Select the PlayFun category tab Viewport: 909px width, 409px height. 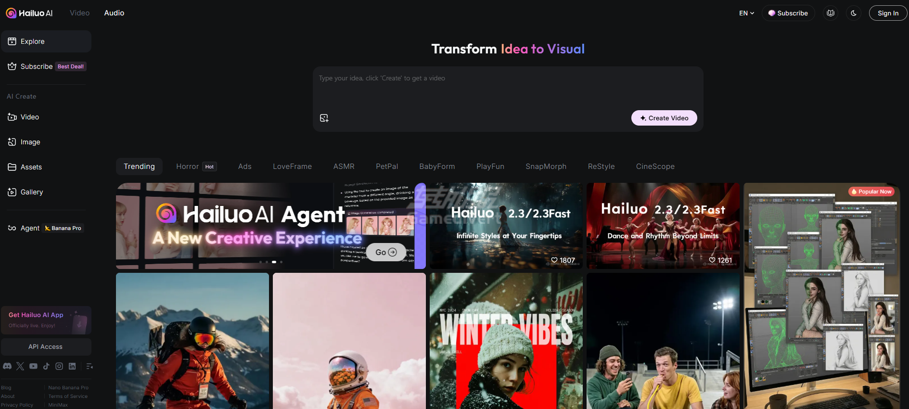(490, 166)
